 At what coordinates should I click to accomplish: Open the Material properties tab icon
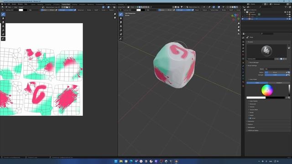(x=243, y=82)
